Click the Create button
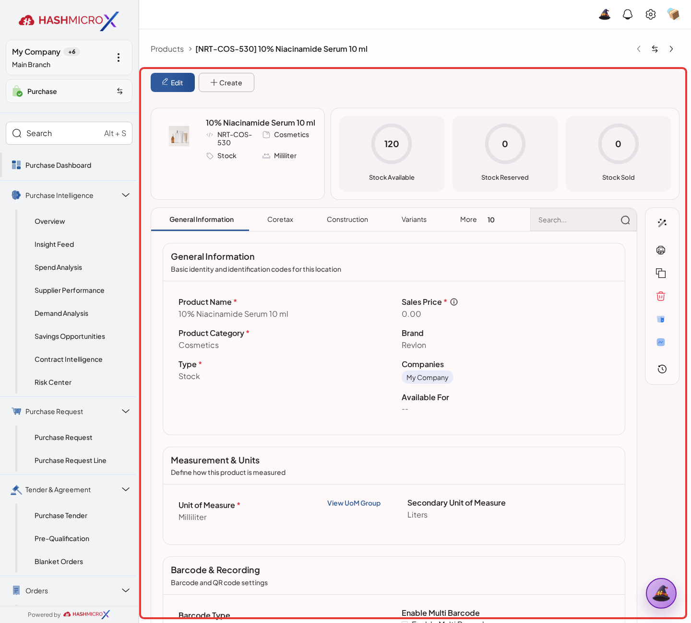 [x=226, y=82]
